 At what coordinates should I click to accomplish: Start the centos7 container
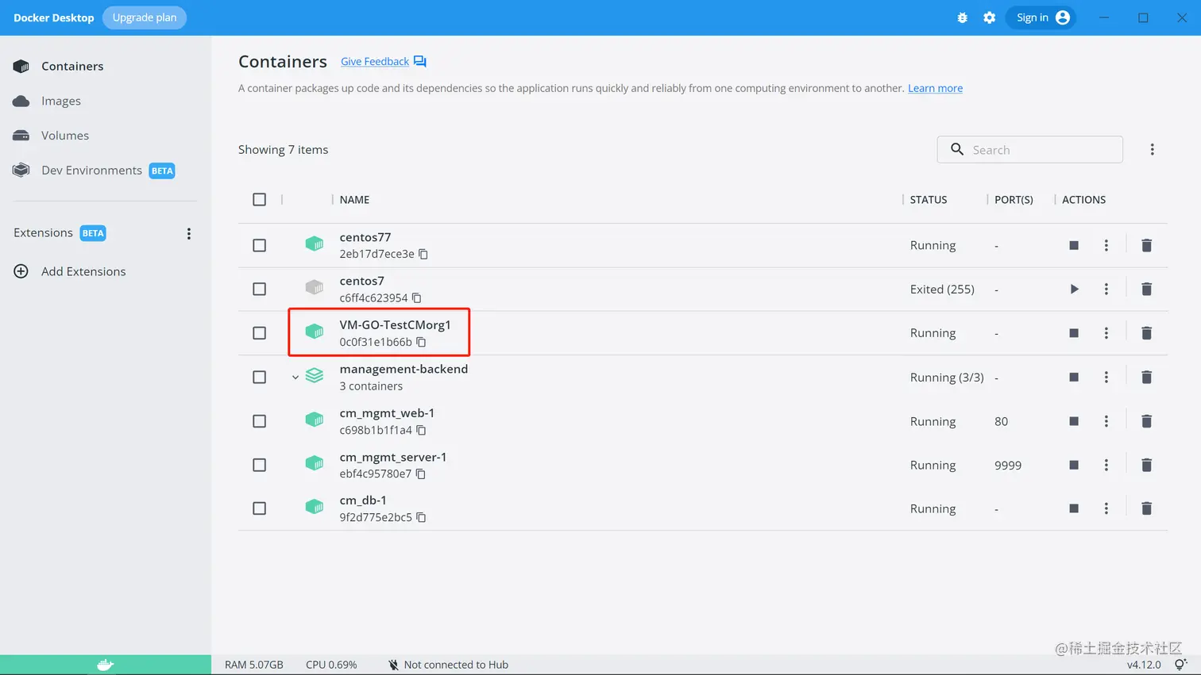click(1074, 289)
